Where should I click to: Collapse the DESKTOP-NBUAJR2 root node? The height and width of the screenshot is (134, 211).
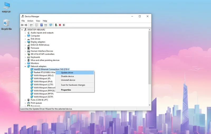[22, 30]
